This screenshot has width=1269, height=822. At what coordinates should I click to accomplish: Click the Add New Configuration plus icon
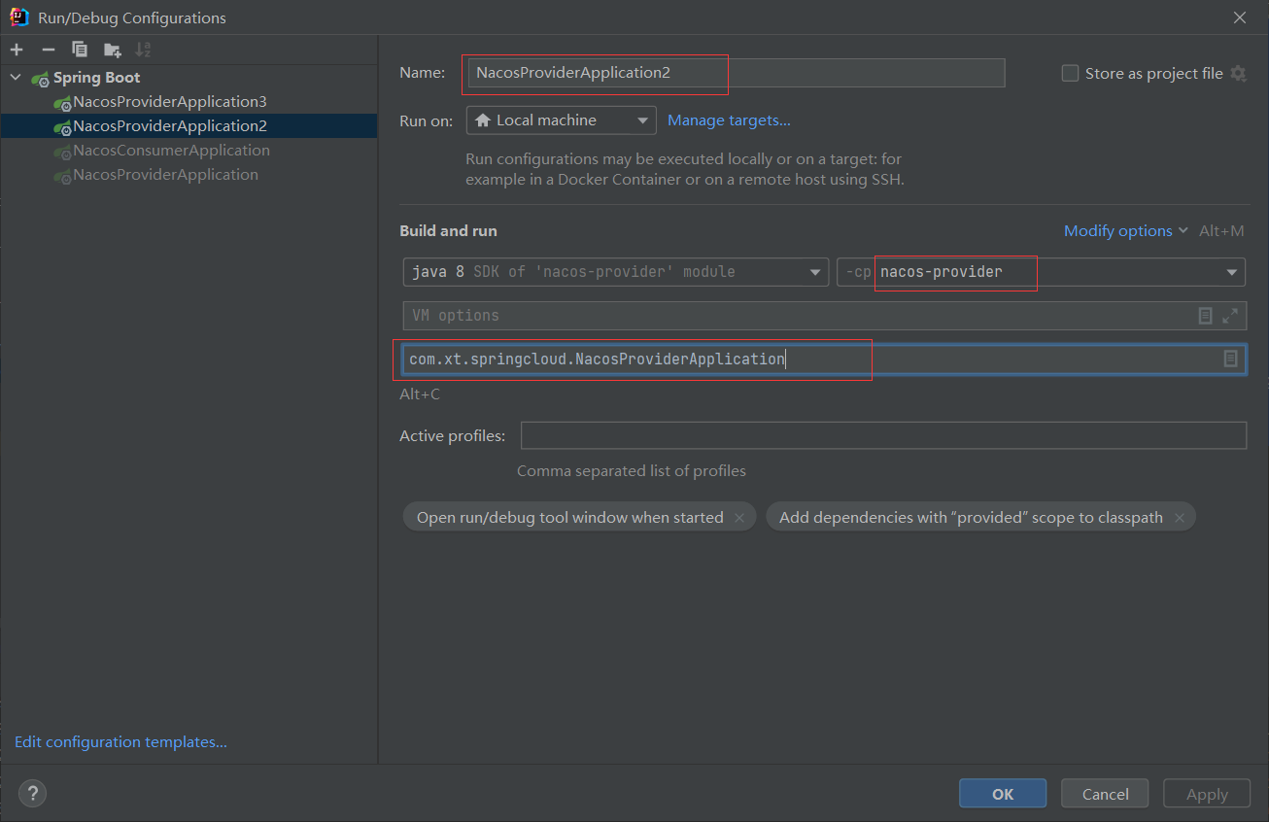click(x=17, y=50)
